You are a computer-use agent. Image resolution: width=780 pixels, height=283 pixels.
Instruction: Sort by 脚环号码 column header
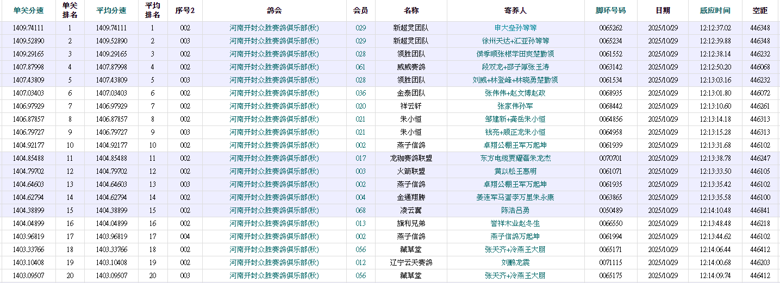tap(610, 10)
